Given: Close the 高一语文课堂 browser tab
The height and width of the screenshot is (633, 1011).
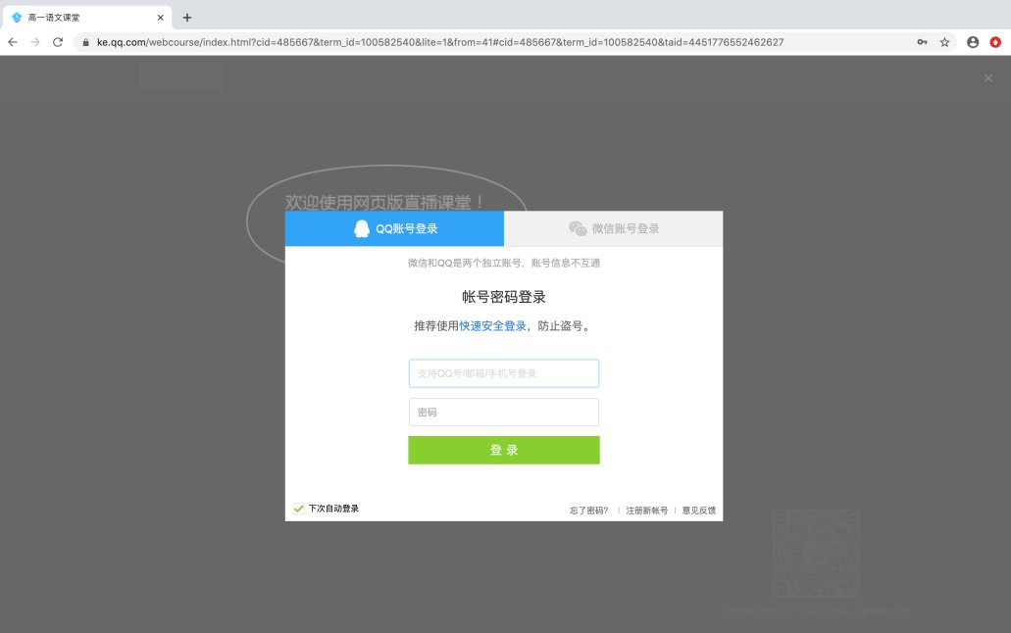Looking at the screenshot, I should (161, 17).
